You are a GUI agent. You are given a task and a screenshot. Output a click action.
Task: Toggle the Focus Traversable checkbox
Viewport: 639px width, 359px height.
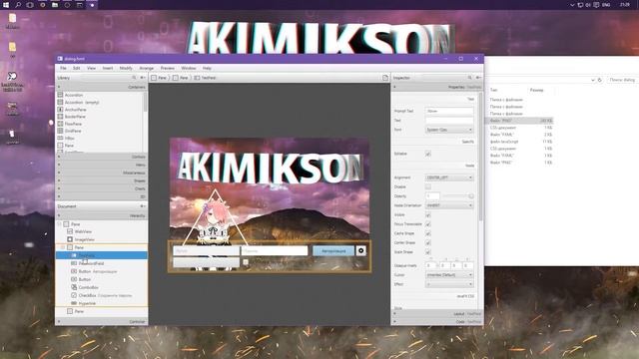428,224
